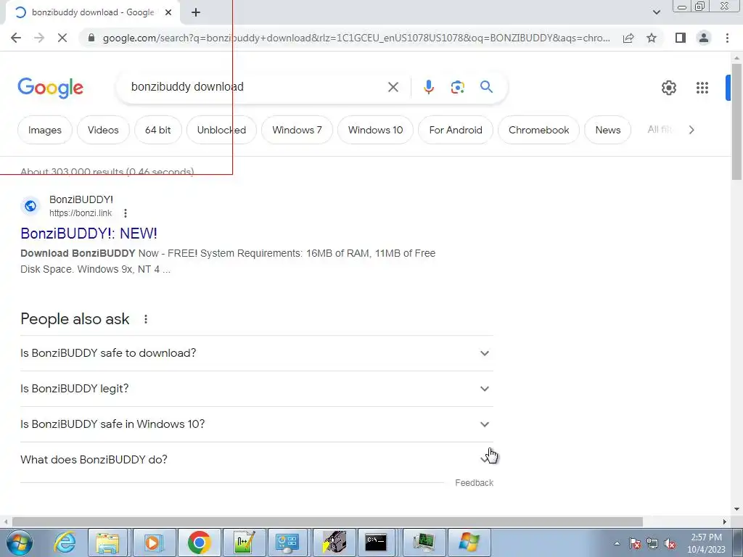Open the Chrome profile menu

704,38
